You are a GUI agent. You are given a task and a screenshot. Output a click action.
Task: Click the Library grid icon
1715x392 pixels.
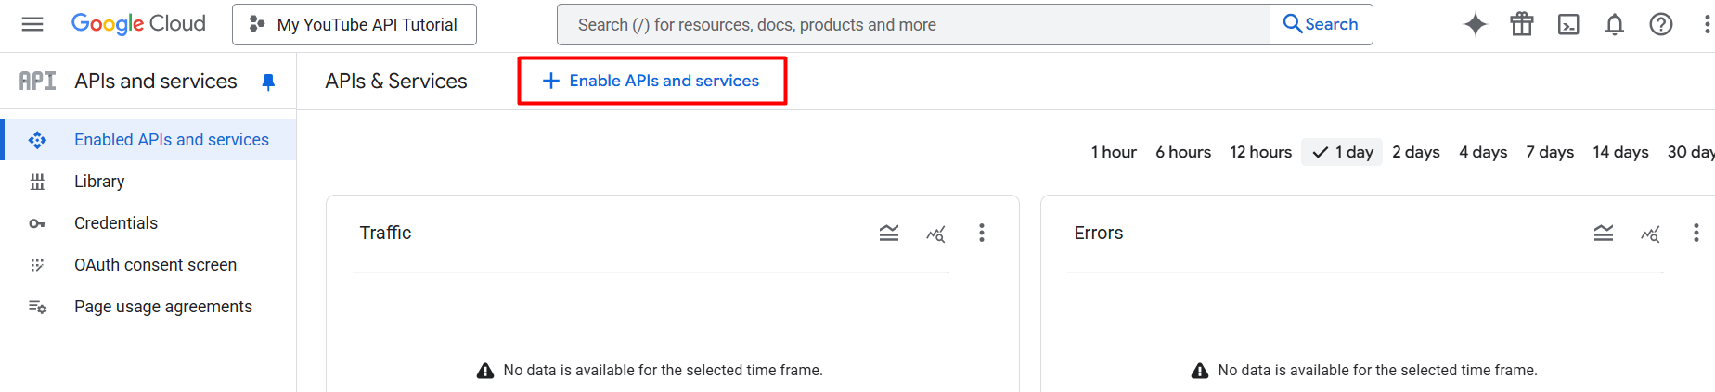[x=37, y=182]
